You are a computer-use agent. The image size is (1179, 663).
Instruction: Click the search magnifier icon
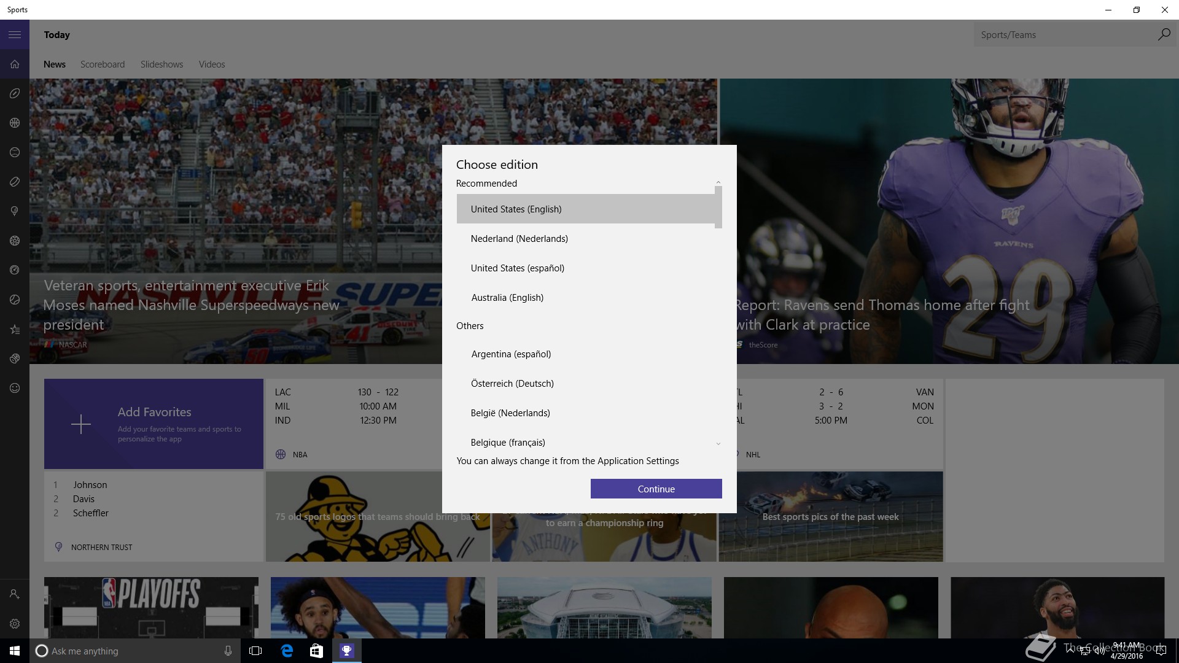[1164, 34]
